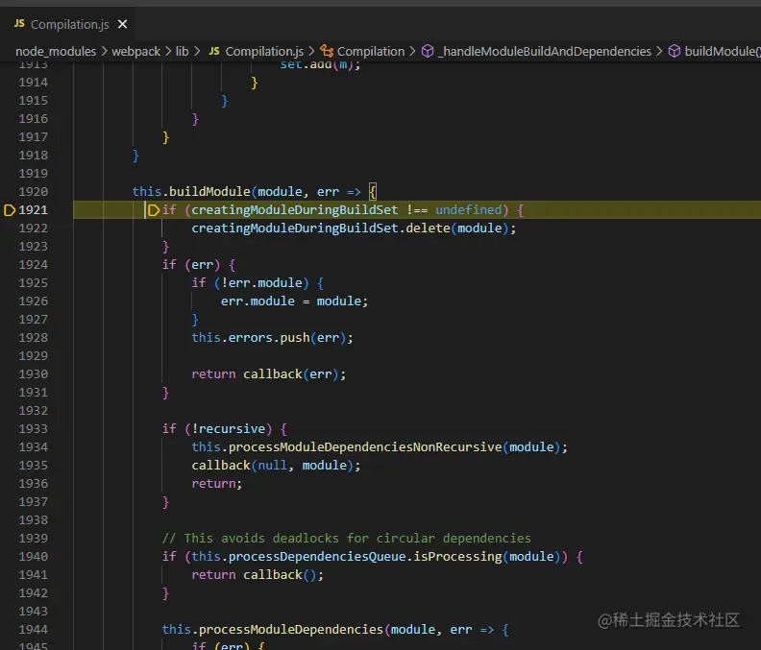This screenshot has height=650, width=761.
Task: Click 'creatingModuleDuringBuildSet' on highlighted line 1921
Action: (x=295, y=210)
